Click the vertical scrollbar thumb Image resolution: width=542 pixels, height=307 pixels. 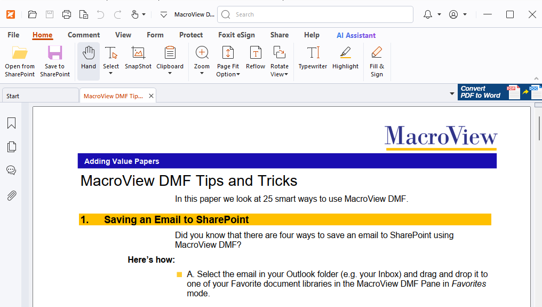click(539, 128)
